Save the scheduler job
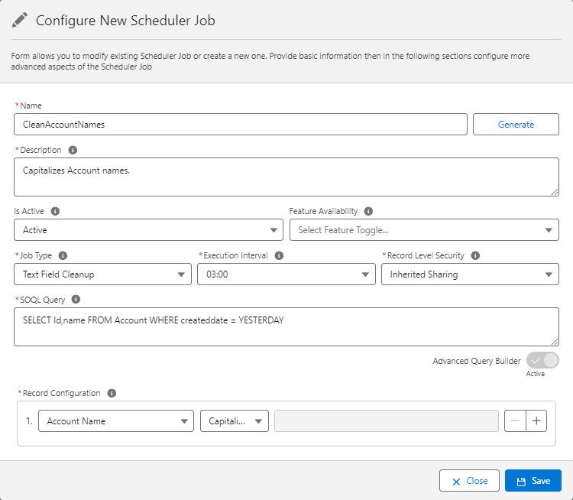The width and height of the screenshot is (573, 500). tap(533, 481)
